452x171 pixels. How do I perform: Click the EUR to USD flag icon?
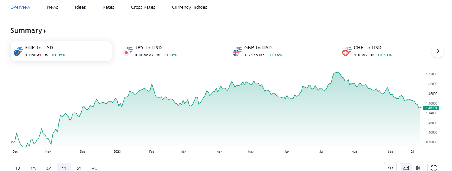(18, 51)
